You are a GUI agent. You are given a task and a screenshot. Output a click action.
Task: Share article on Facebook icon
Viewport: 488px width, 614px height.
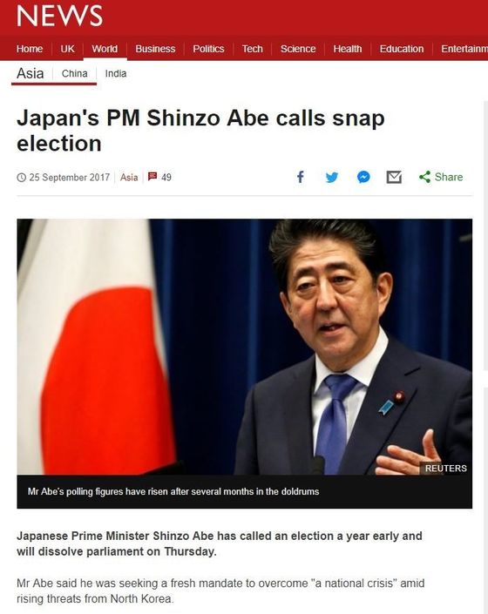click(x=300, y=177)
